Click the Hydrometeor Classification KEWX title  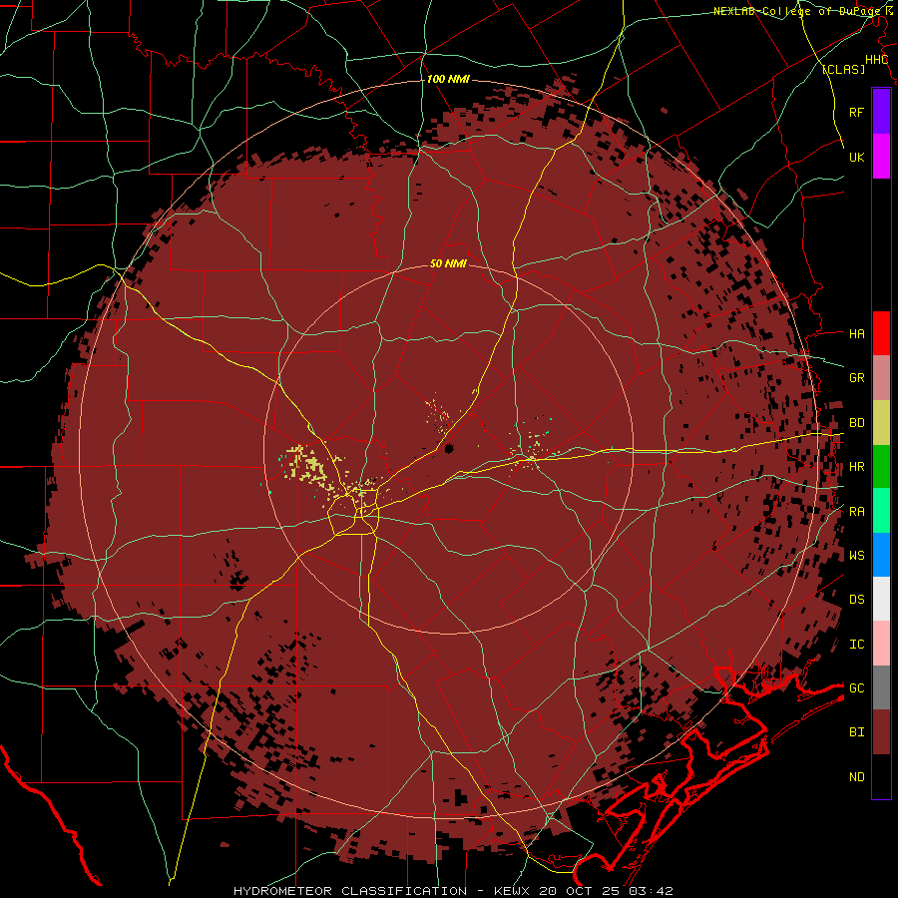click(453, 891)
